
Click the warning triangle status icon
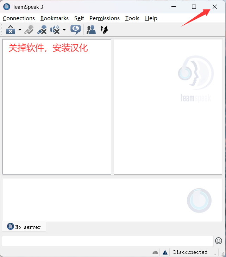[165, 252]
